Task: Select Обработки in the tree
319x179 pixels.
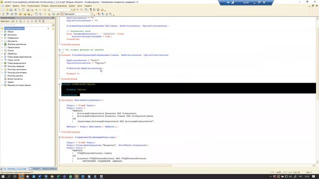Action: (12, 54)
